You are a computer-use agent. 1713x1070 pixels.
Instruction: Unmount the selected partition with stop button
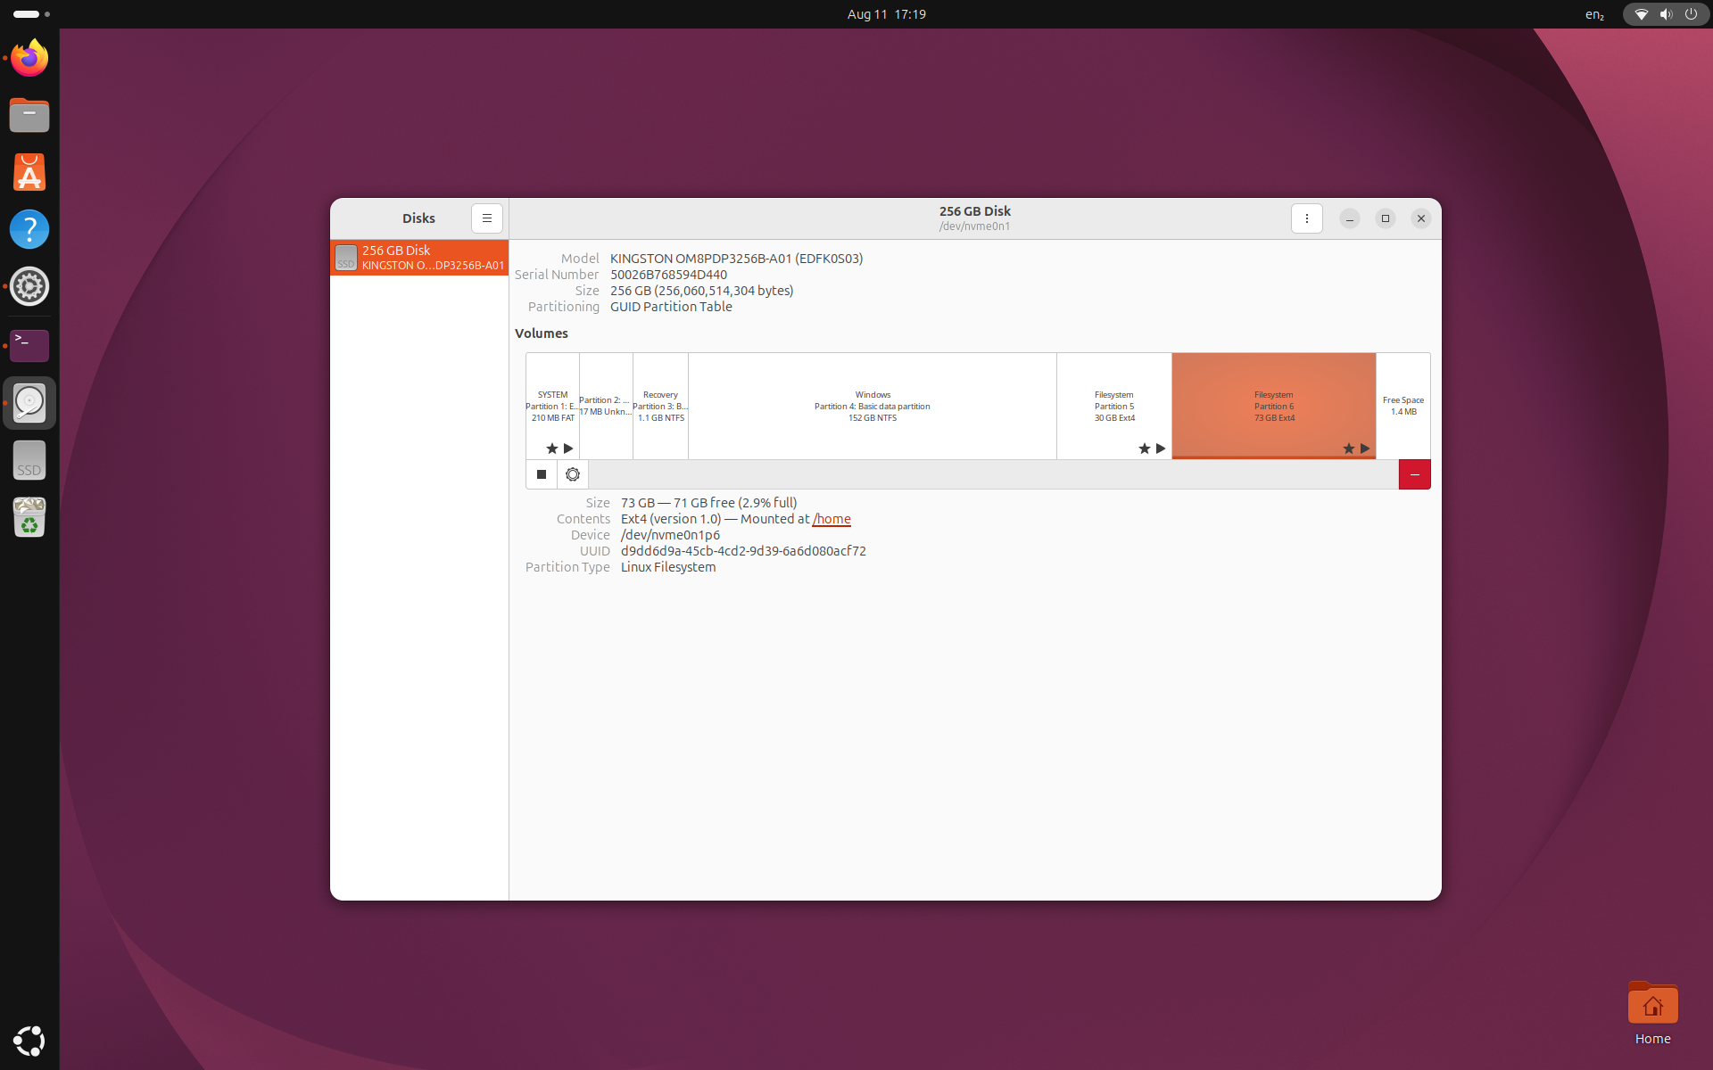[x=542, y=474]
